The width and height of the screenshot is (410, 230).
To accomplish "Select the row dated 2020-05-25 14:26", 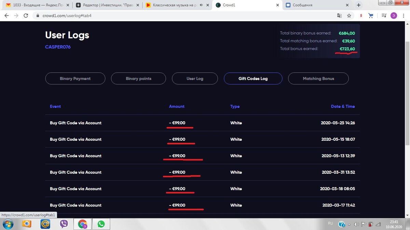I will click(202, 123).
